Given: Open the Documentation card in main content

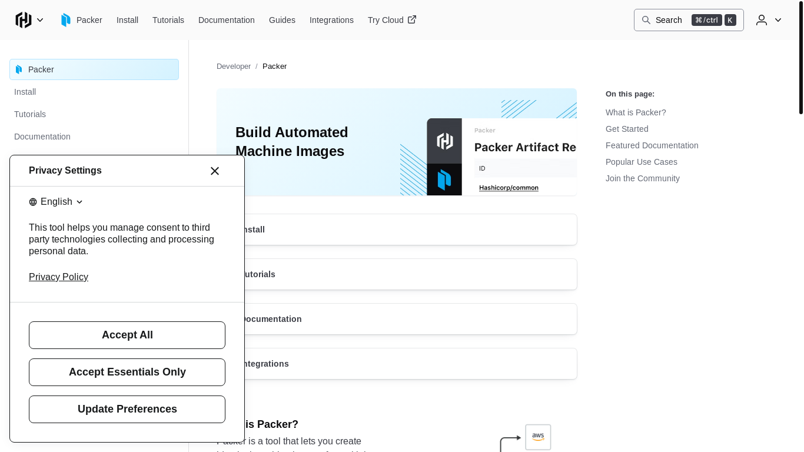Looking at the screenshot, I should [x=397, y=319].
